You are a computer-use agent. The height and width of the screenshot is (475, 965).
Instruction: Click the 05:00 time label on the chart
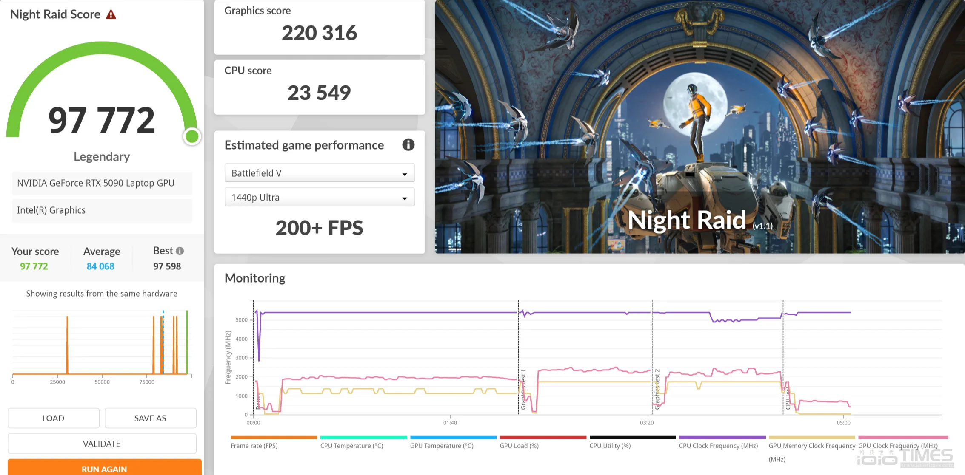point(844,423)
